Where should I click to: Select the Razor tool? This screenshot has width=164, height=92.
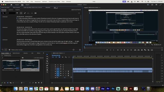(x=47, y=61)
